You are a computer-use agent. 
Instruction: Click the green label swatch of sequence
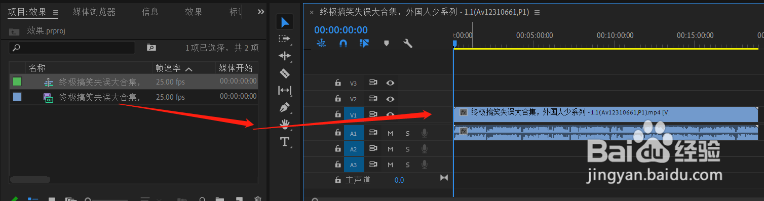[17, 82]
